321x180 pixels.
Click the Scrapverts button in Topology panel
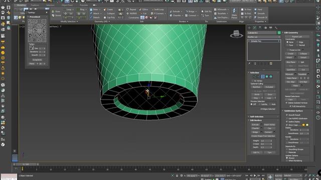[x=37, y=60]
